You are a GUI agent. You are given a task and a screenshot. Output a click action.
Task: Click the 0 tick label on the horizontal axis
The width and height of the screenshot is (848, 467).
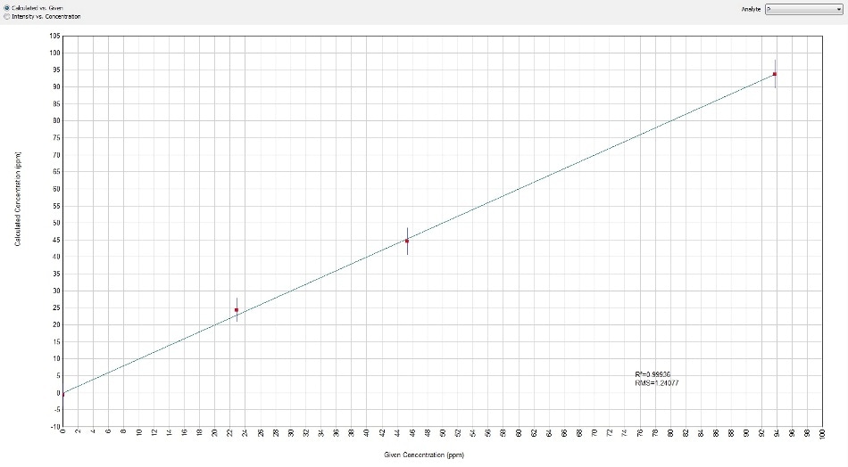click(62, 433)
